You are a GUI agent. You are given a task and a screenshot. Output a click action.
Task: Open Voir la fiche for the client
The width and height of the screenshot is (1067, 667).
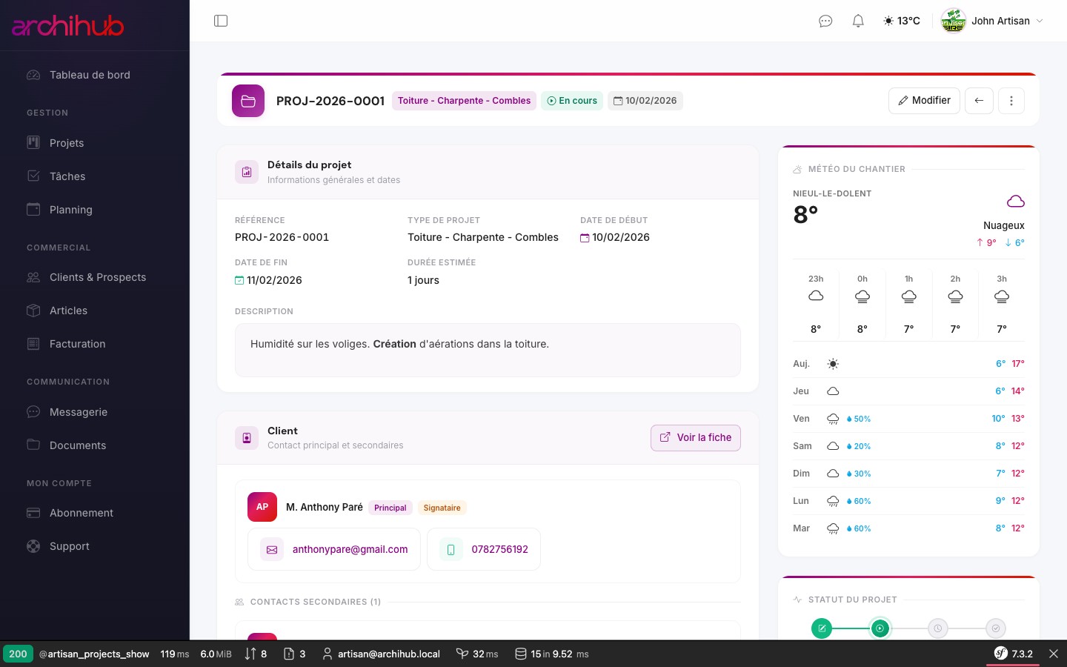(695, 438)
